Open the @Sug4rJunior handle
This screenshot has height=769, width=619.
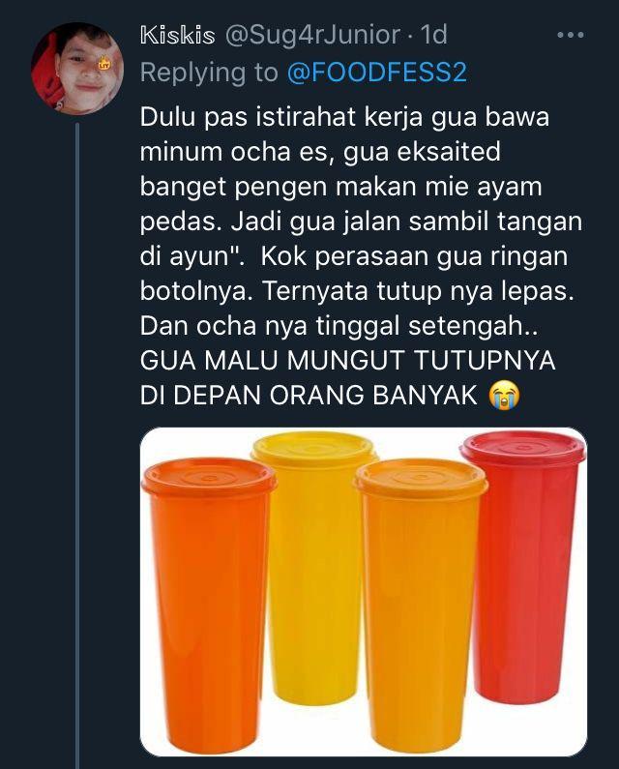point(312,36)
